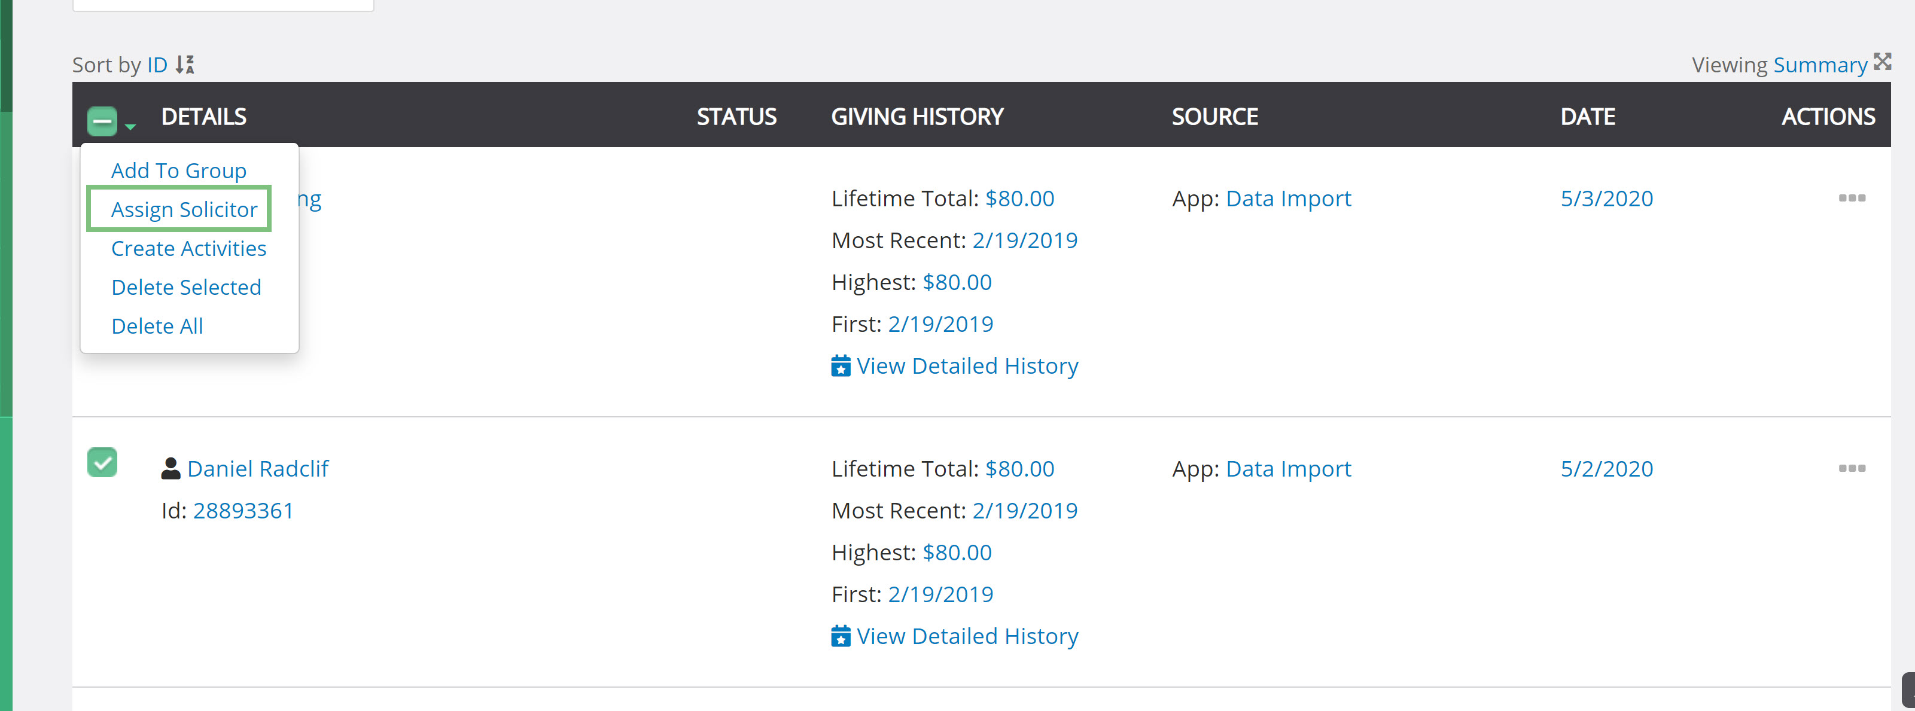The image size is (1915, 711).
Task: Click View Detailed History for Daniel Radclif
Action: coord(967,636)
